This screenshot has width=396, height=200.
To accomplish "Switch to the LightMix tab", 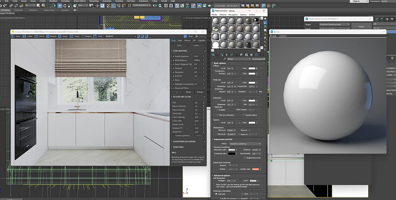I will [202, 40].
